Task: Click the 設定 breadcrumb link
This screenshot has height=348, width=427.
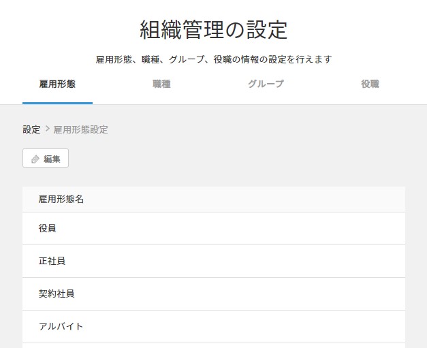Action: [31, 129]
